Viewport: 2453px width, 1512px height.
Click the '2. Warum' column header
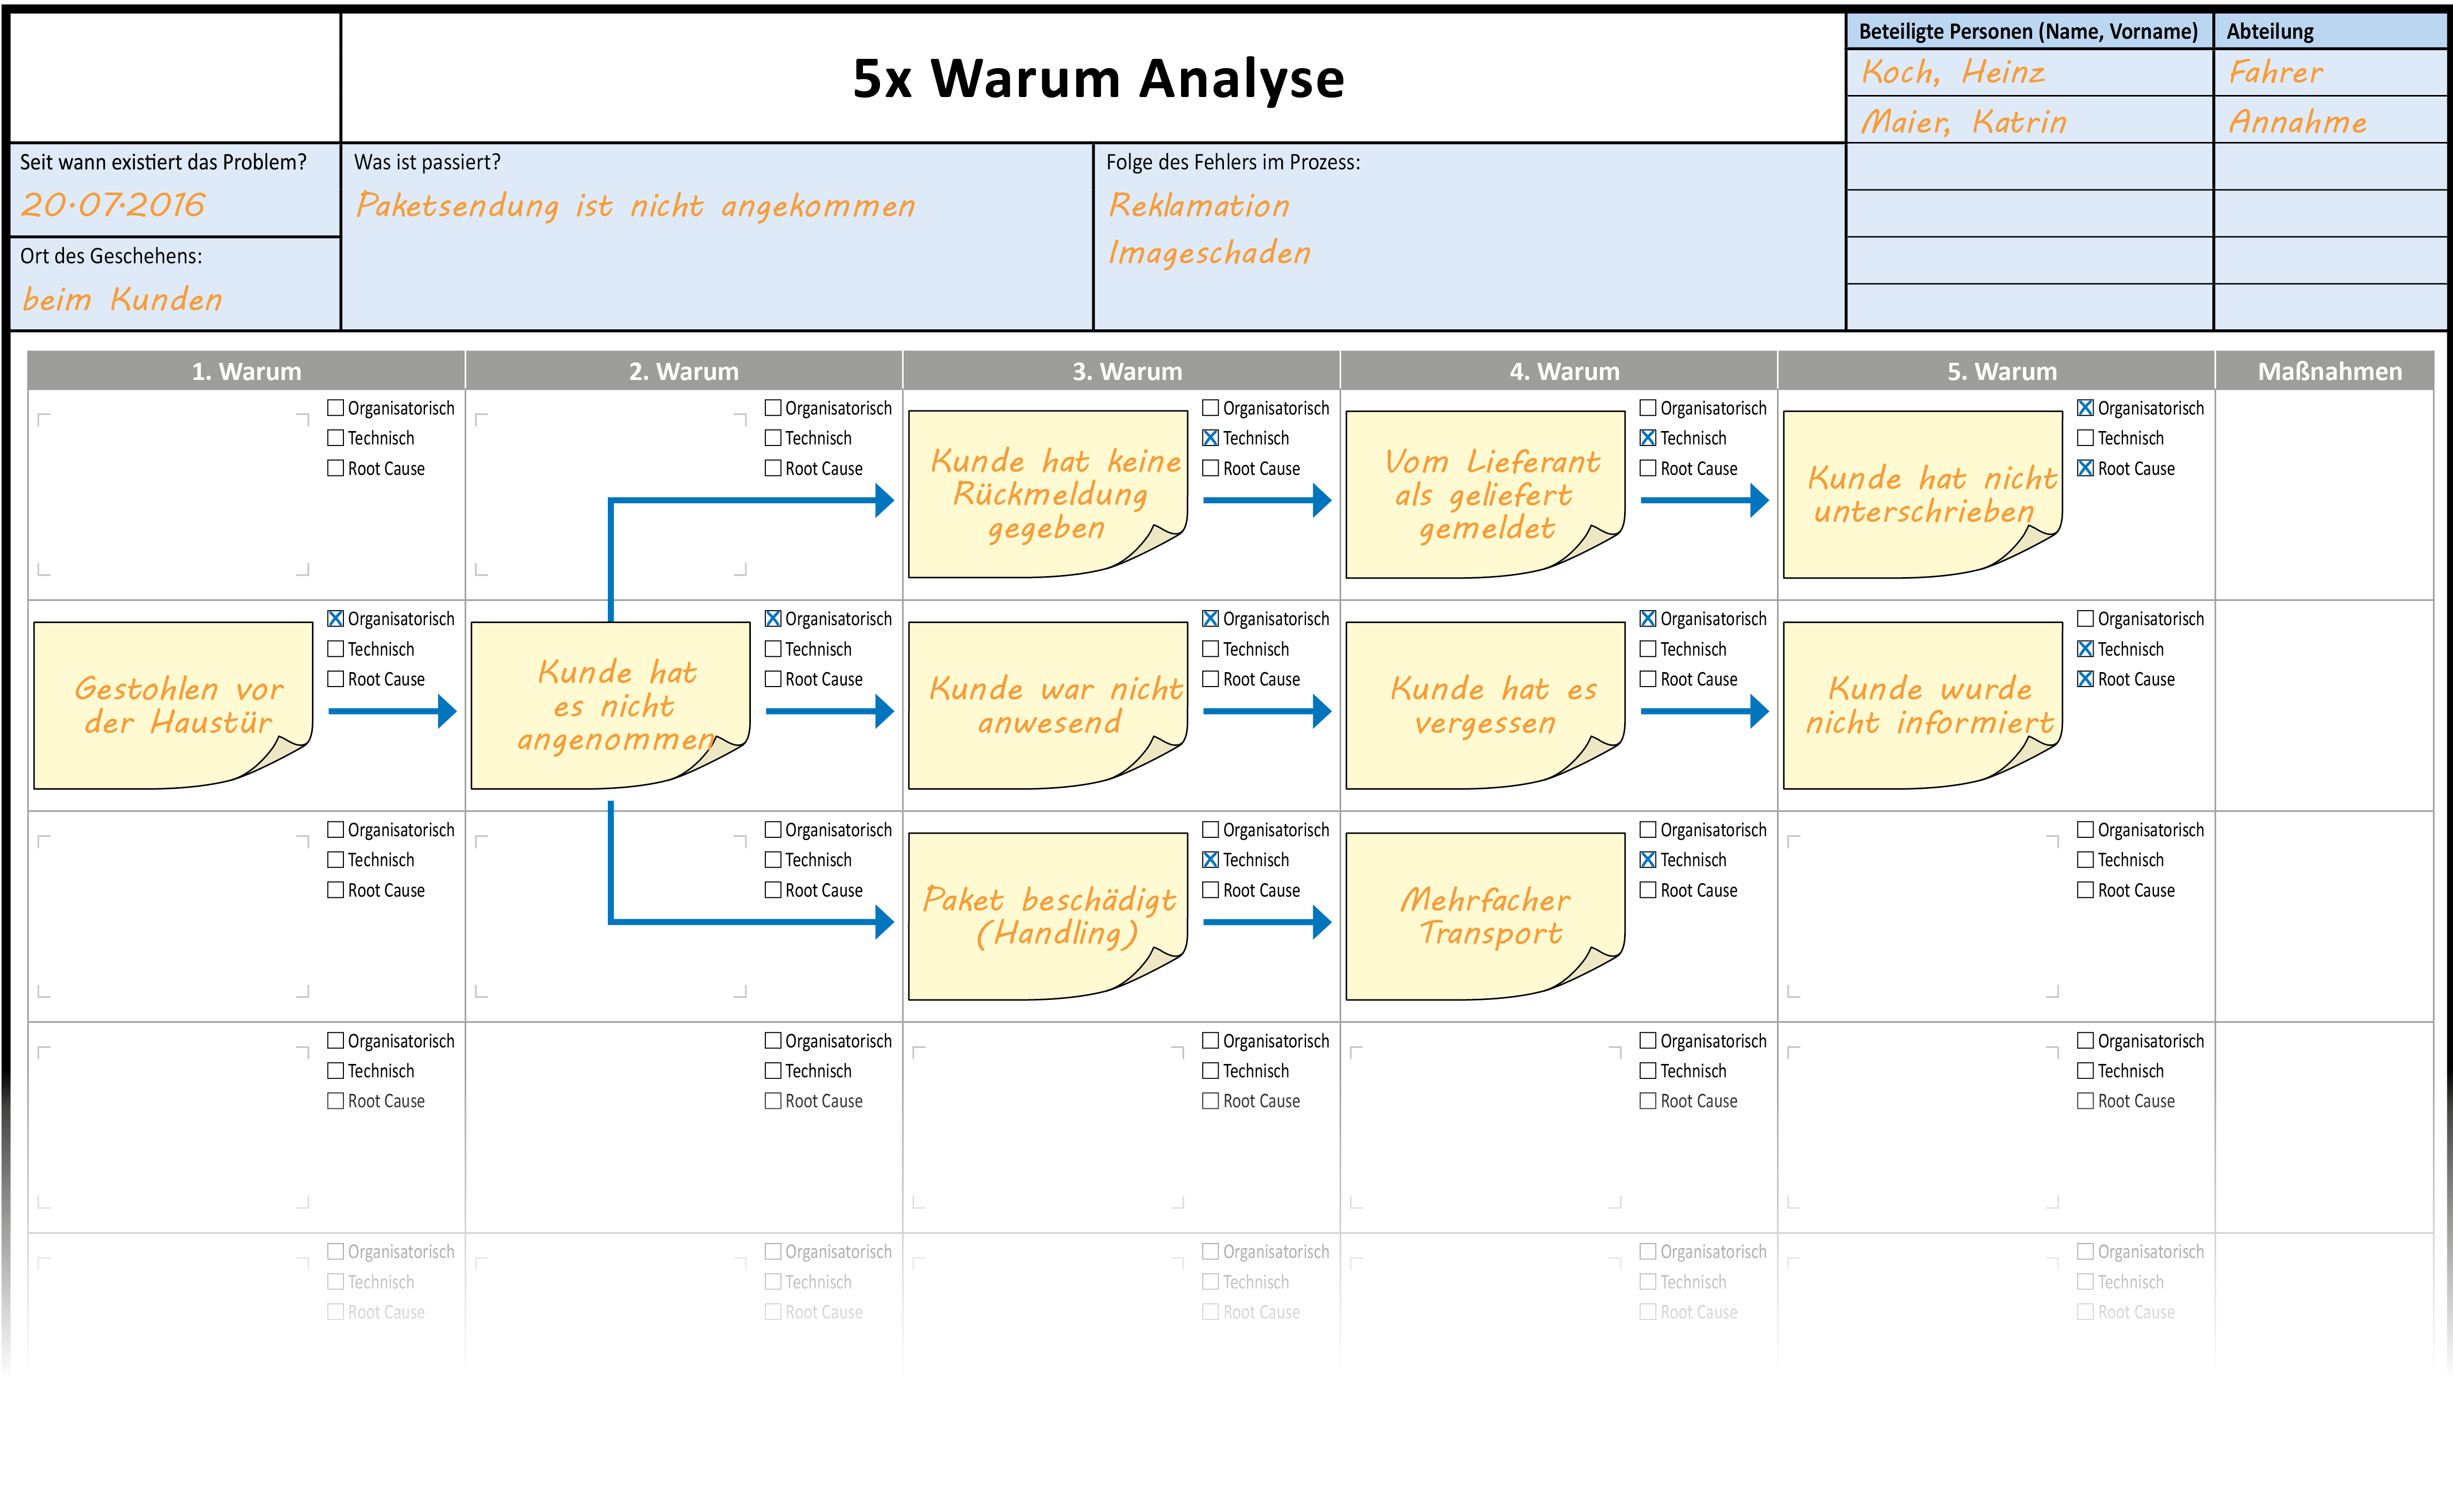tap(683, 371)
